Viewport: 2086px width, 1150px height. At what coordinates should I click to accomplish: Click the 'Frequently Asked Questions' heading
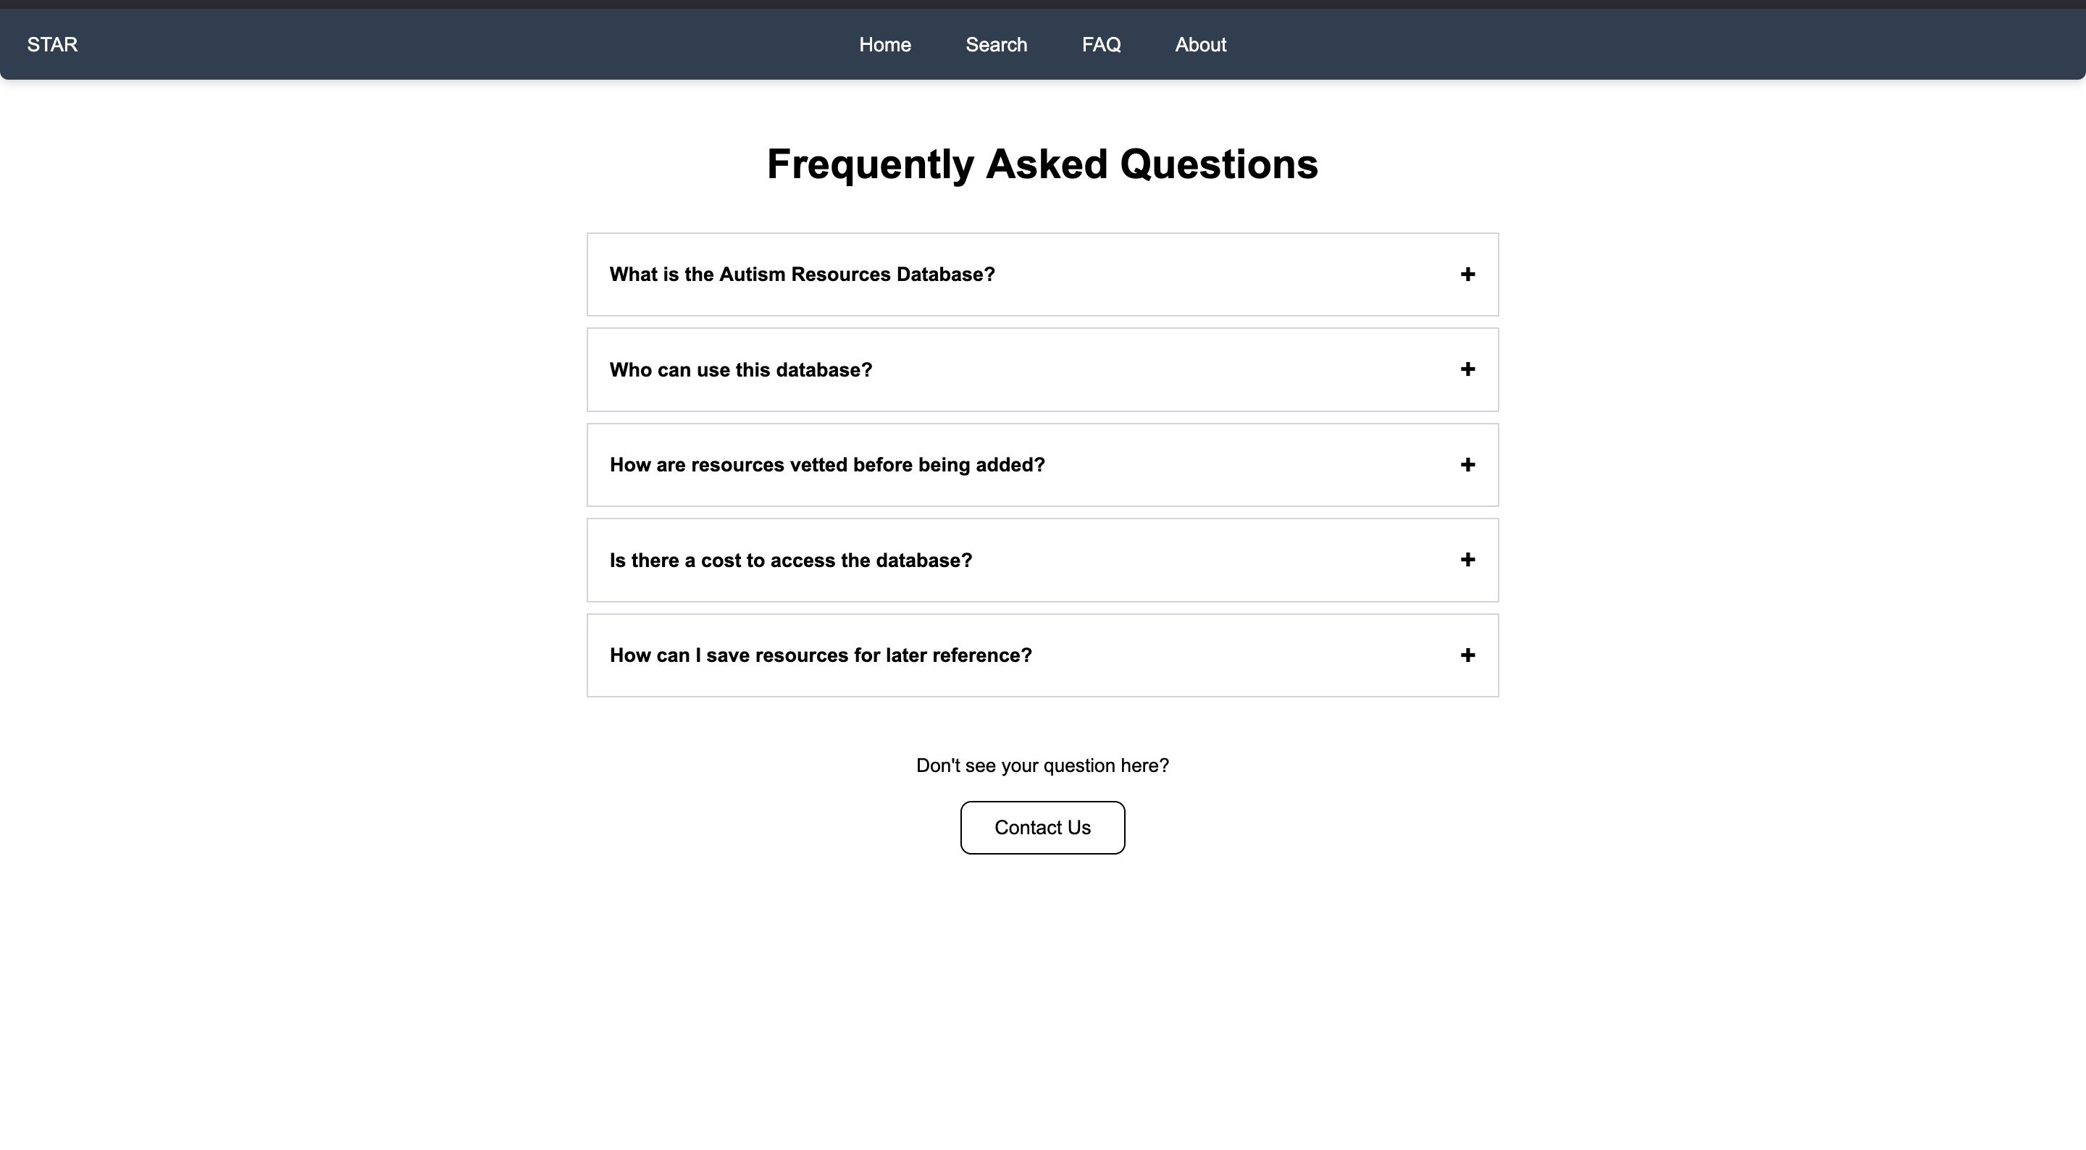point(1042,164)
